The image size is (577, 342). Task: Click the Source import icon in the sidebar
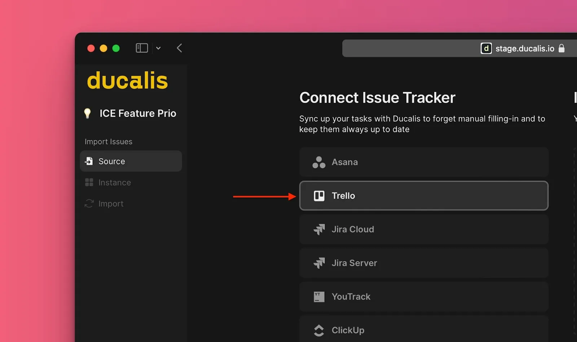point(89,161)
